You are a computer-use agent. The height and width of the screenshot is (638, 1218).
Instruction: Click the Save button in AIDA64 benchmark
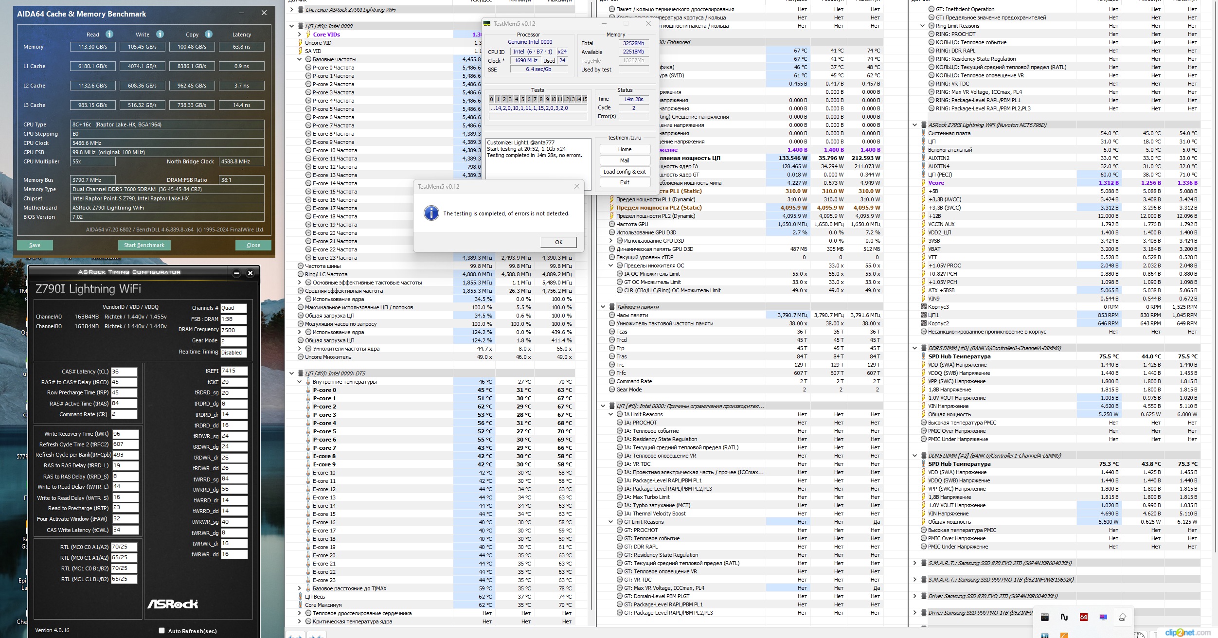tap(35, 245)
